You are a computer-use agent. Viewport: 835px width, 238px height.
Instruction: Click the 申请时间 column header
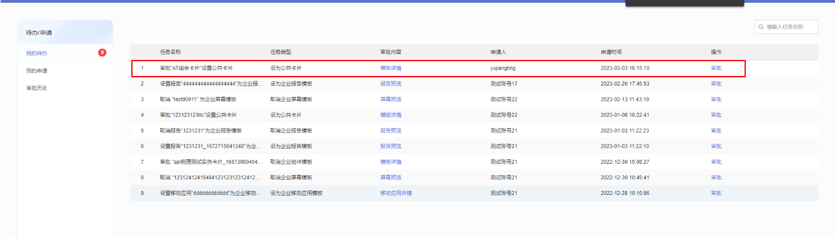coord(611,52)
